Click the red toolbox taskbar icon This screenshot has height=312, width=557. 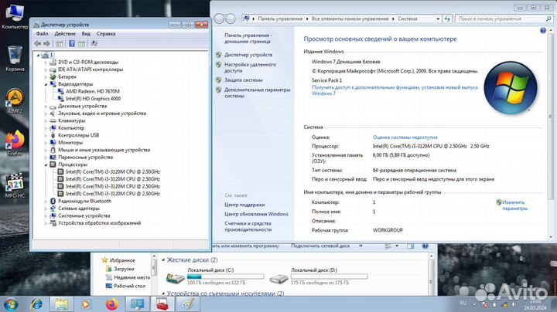coord(162,304)
